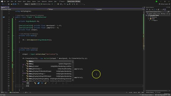Click the Open File toolbar icon
Viewport: 171px width, 96px height.
pyautogui.click(x=11, y=4)
